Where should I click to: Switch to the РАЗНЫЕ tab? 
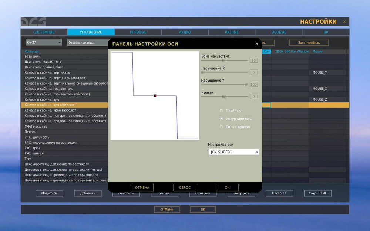click(232, 32)
